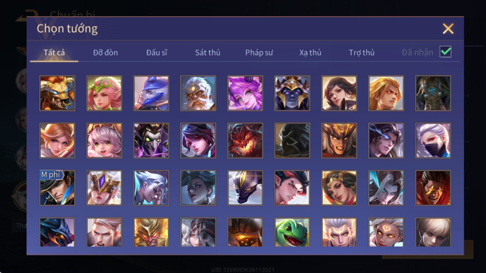This screenshot has height=273, width=486.
Task: Switch to the Đỡ đòn tab
Action: pos(105,52)
